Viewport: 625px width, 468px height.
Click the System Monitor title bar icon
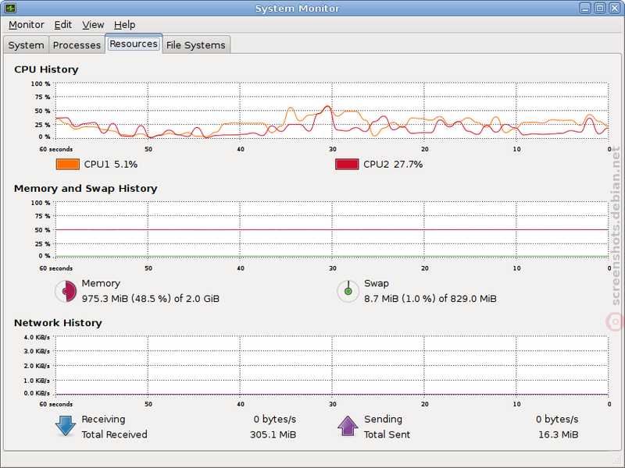[x=10, y=8]
